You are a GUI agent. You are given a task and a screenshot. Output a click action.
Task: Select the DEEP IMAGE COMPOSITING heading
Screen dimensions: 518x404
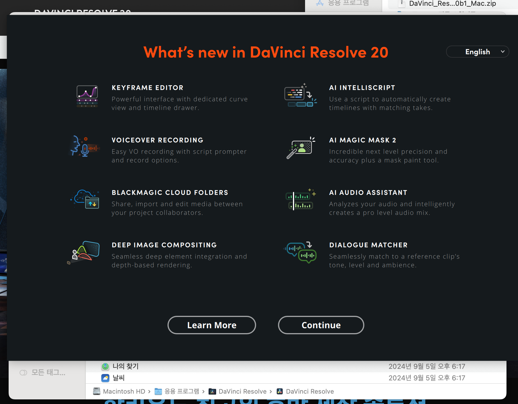[164, 245]
